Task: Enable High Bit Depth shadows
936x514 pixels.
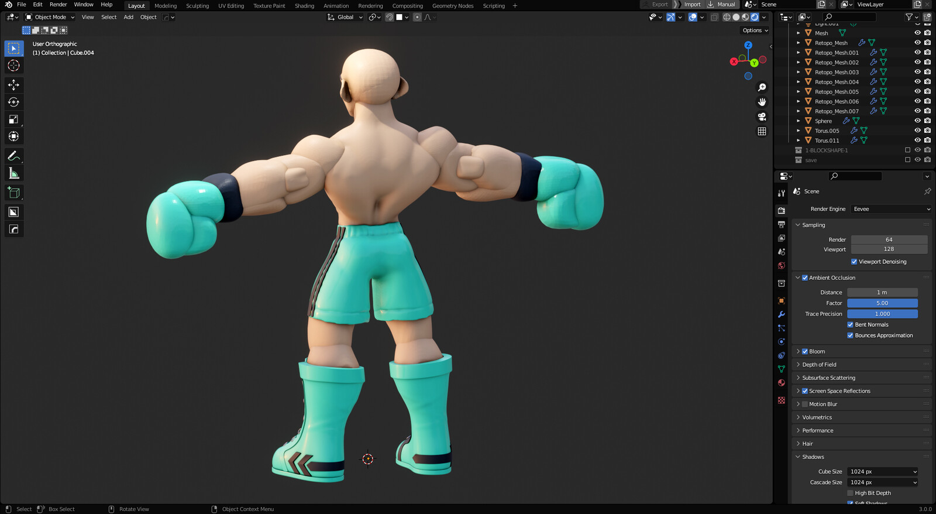Action: click(850, 493)
